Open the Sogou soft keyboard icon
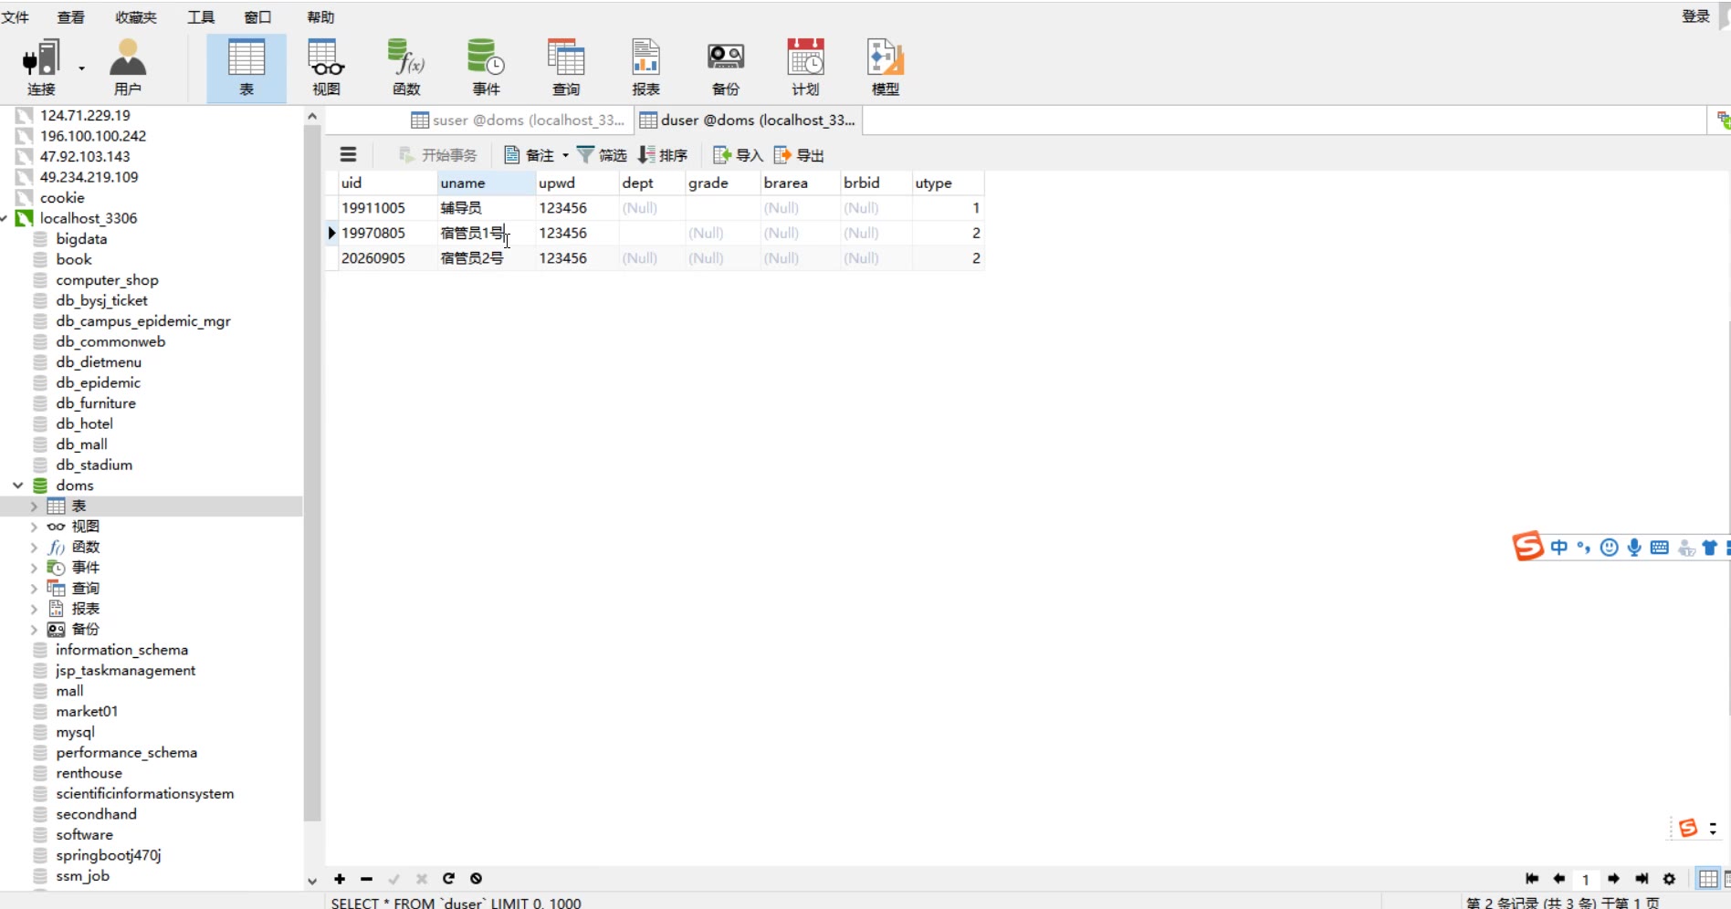Image resolution: width=1731 pixels, height=909 pixels. pos(1660,548)
